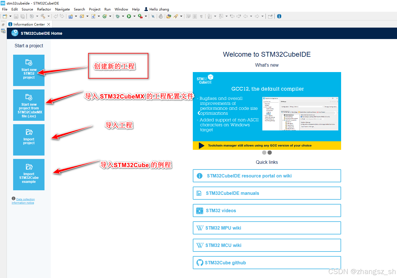Image resolution: width=397 pixels, height=278 pixels.
Task: Click the Undo arrow toolbar icon
Action: click(56, 16)
